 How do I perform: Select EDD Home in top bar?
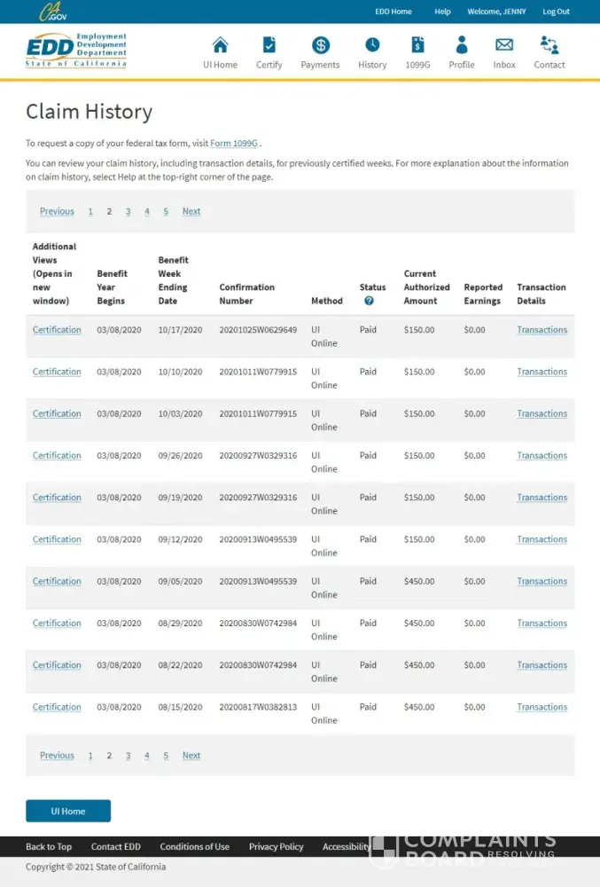pyautogui.click(x=394, y=12)
